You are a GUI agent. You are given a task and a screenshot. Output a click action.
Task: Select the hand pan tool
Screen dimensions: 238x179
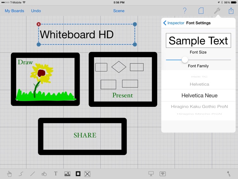(10, 174)
